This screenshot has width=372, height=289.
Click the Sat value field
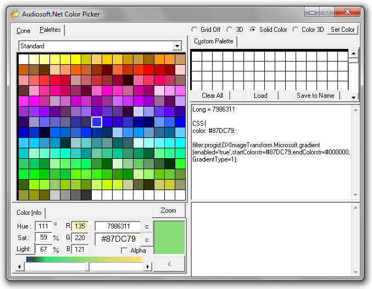(x=43, y=237)
